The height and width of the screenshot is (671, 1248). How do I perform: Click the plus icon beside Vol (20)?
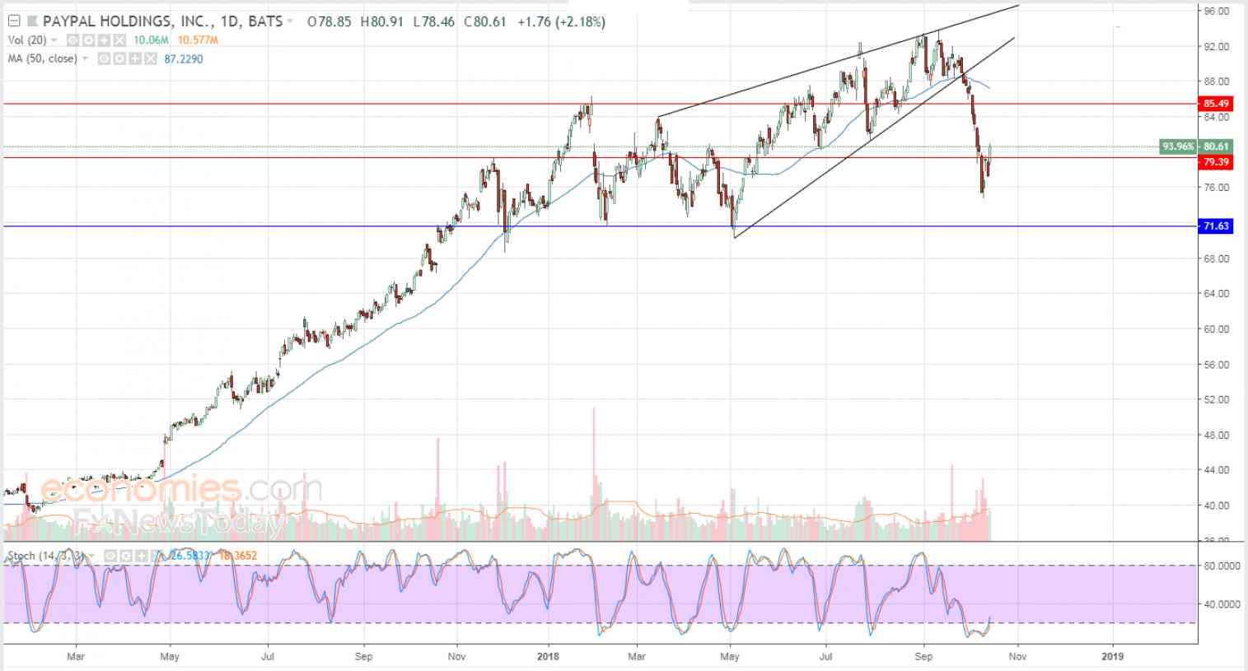pos(104,40)
